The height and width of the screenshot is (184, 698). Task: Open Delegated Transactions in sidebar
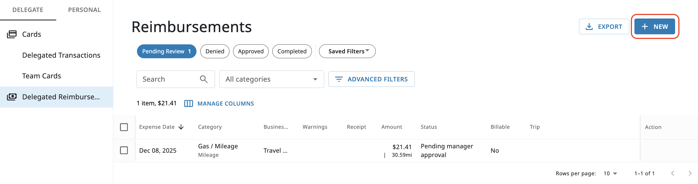tap(61, 55)
